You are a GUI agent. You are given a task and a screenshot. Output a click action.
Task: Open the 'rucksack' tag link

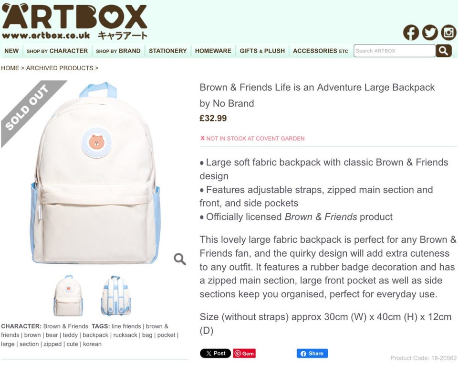point(125,335)
